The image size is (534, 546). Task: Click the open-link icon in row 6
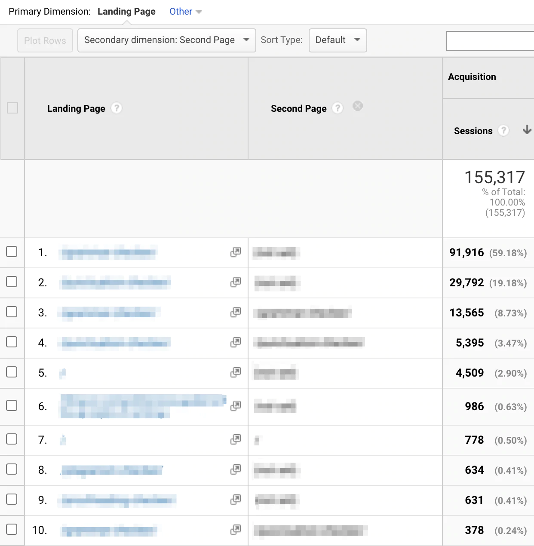(235, 406)
